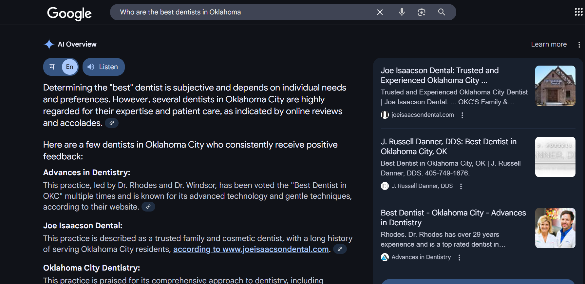585x284 pixels.
Task: Click the 'Oklahoma City Dentistry:' heading
Action: click(x=92, y=268)
